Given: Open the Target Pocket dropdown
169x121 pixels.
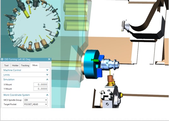Looking at the screenshot, I should point(35,104).
